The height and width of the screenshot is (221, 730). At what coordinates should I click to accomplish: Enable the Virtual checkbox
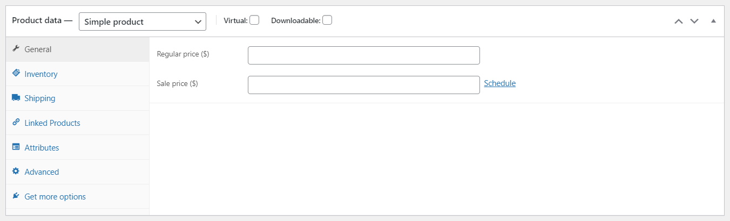(x=254, y=20)
